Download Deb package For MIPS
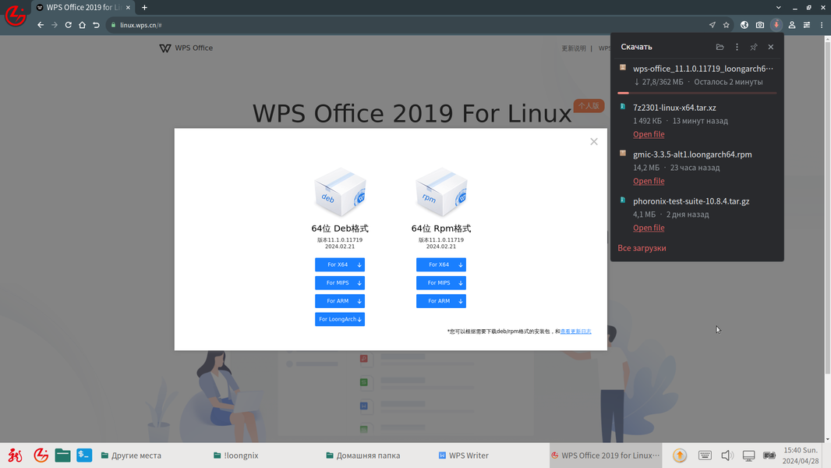831x468 pixels. (x=340, y=283)
